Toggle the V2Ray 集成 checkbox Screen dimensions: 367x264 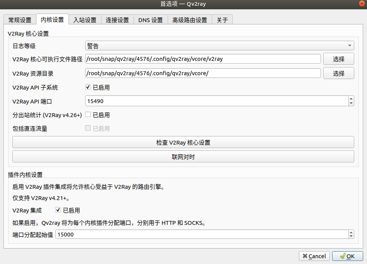click(58, 210)
